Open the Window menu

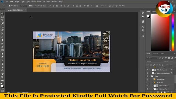(x=54, y=2)
